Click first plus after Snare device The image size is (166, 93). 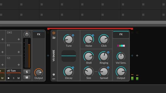pyautogui.click(x=132, y=56)
